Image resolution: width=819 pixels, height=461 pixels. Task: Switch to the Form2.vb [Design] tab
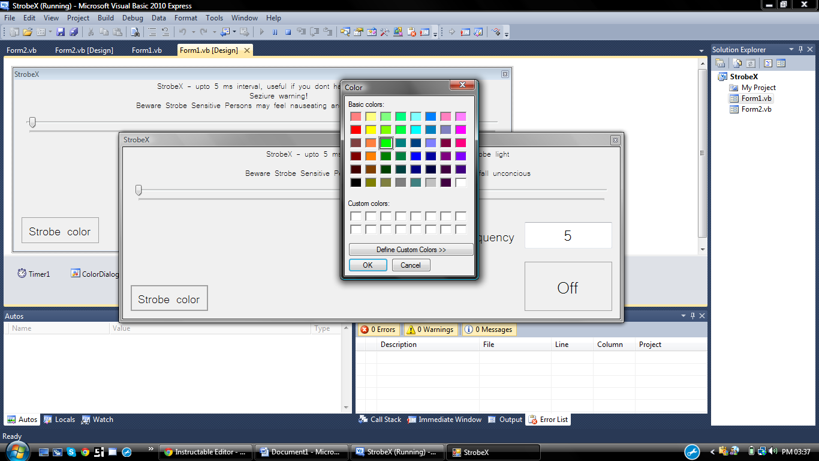click(84, 50)
